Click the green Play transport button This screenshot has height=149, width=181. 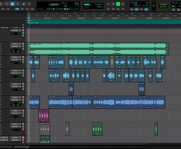(x=118, y=4)
